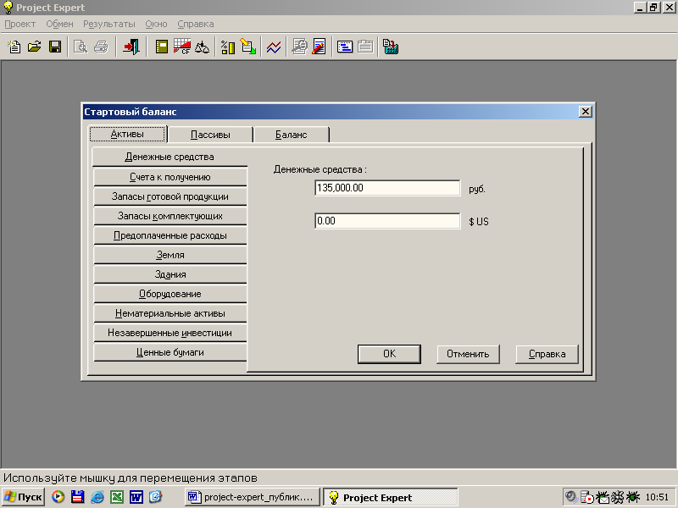Open the Результаты menu
This screenshot has width=678, height=508.
pos(109,25)
